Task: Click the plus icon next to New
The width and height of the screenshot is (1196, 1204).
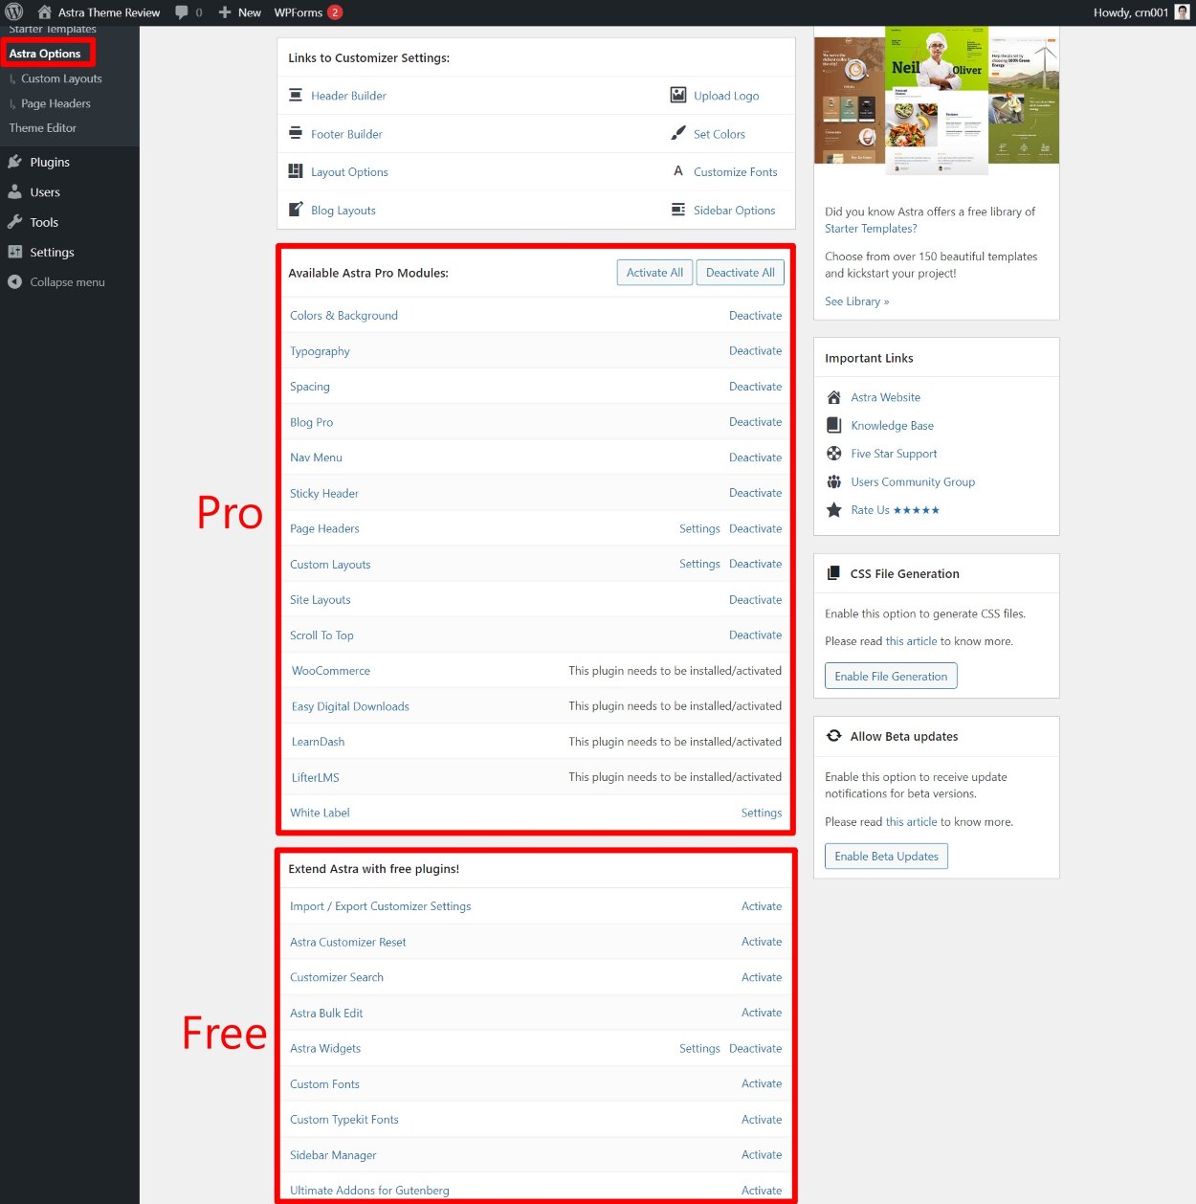Action: 225,12
